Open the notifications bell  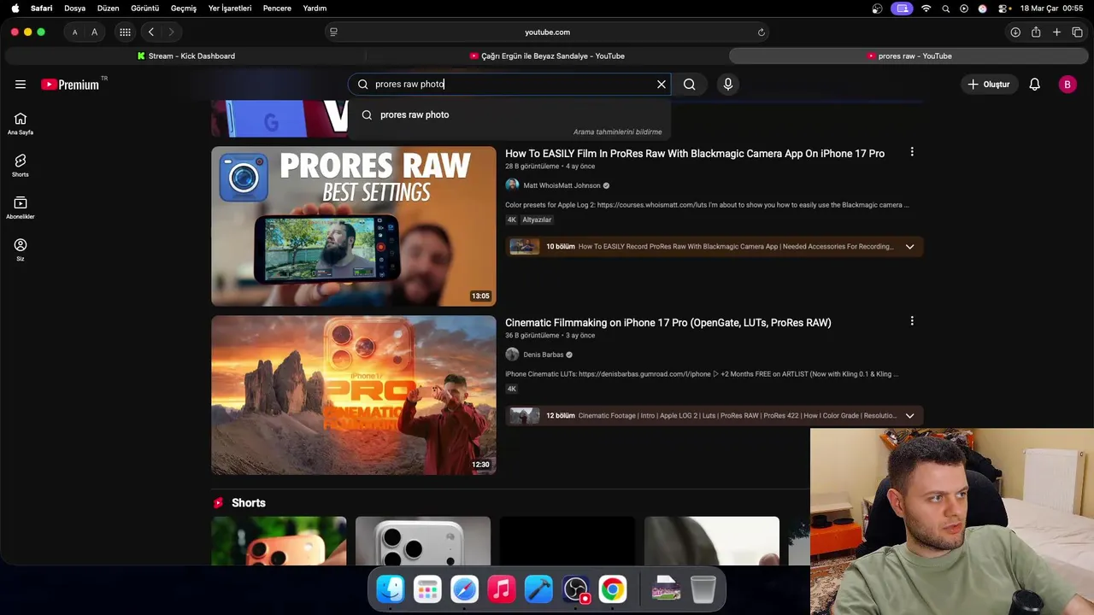coord(1034,85)
